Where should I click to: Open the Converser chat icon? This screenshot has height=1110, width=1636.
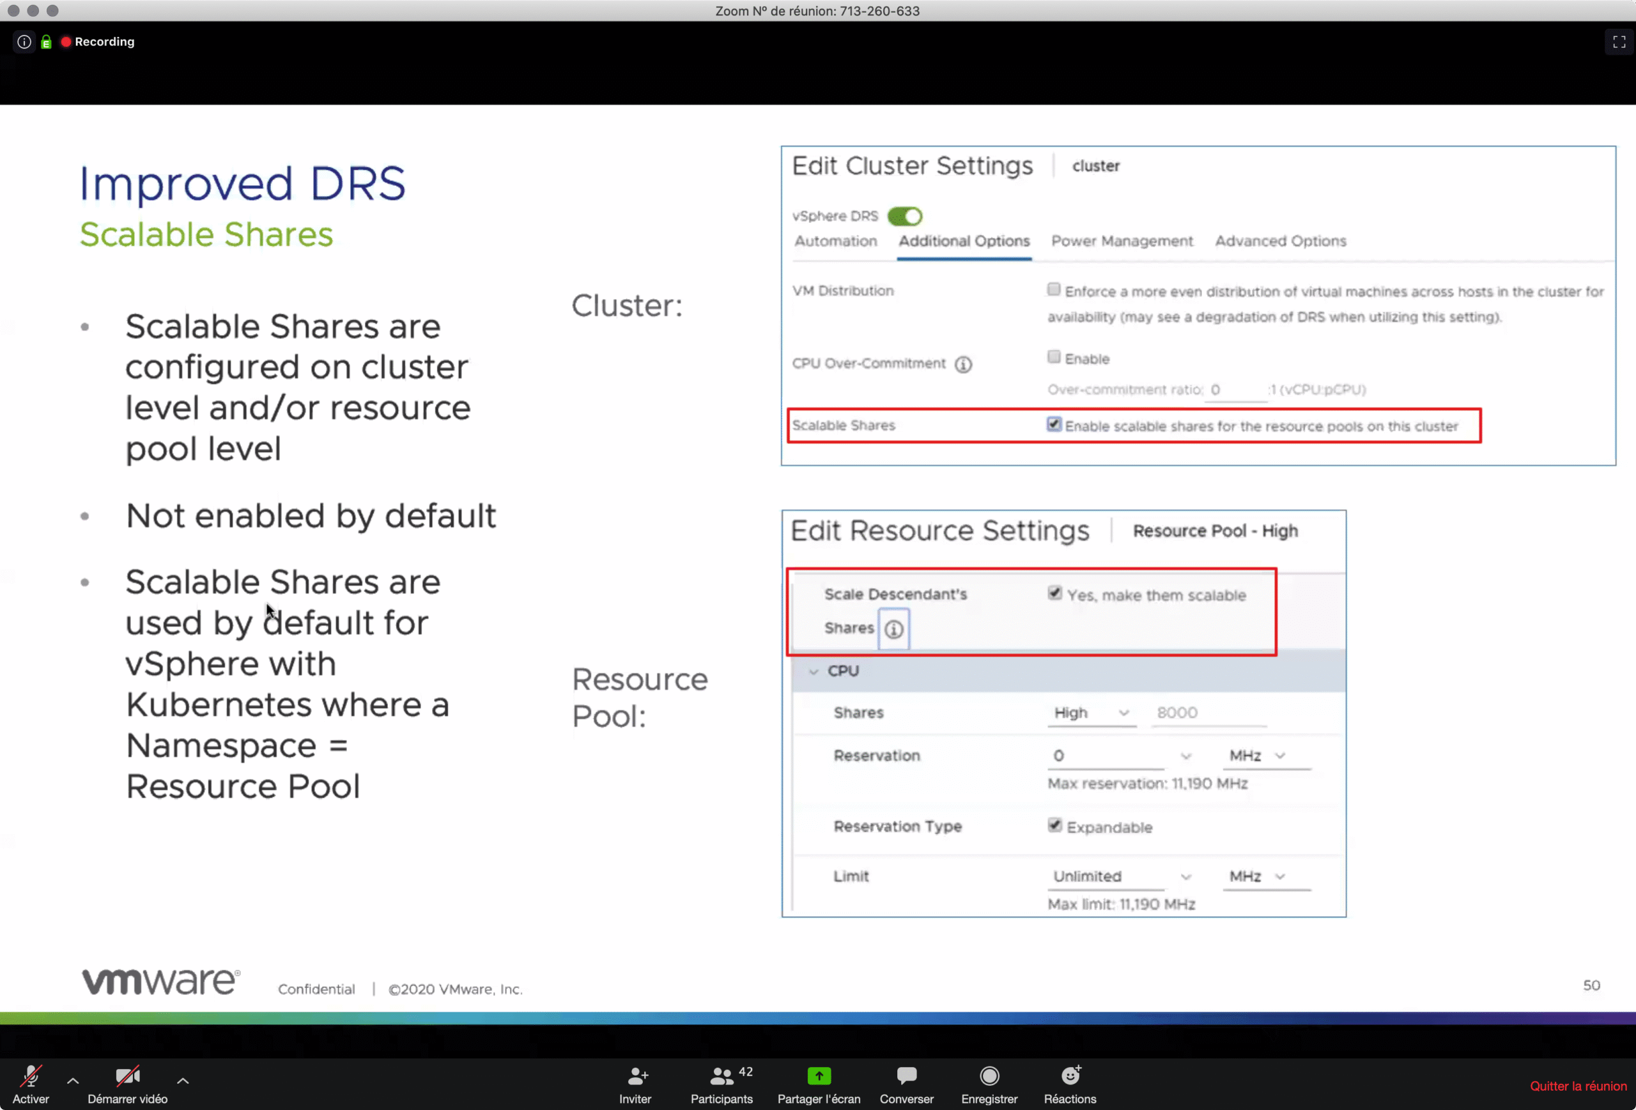906,1076
